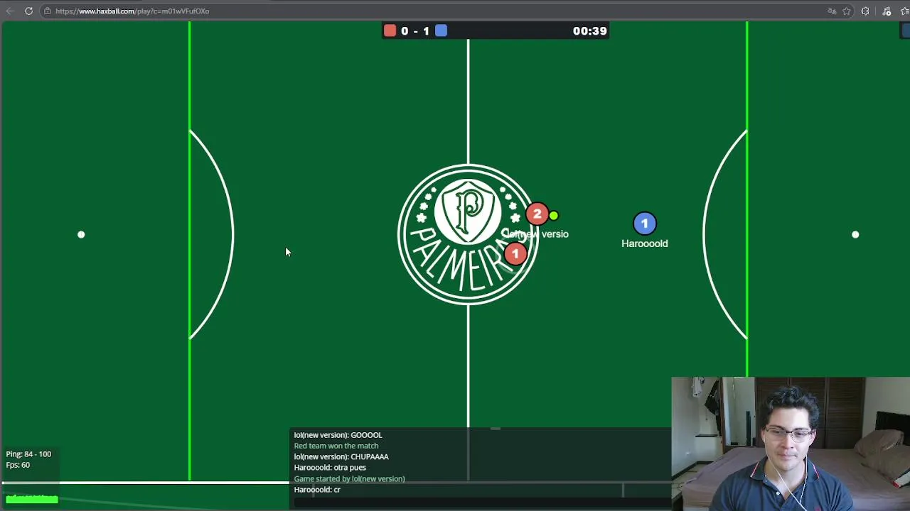Click the green ping graph bar
This screenshot has height=511, width=910.
pyautogui.click(x=32, y=500)
